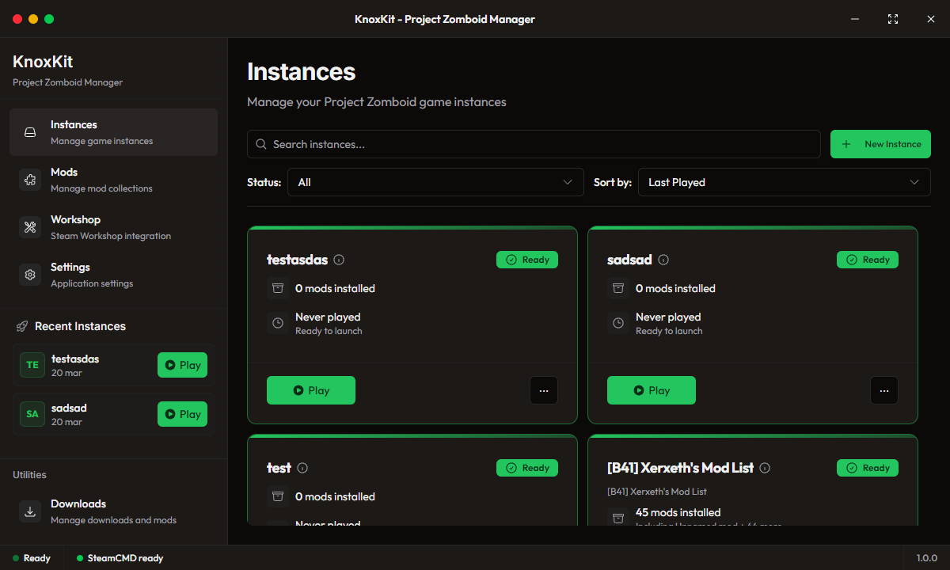Click Ready badge on Xerxeth's Mod List card

pos(868,468)
